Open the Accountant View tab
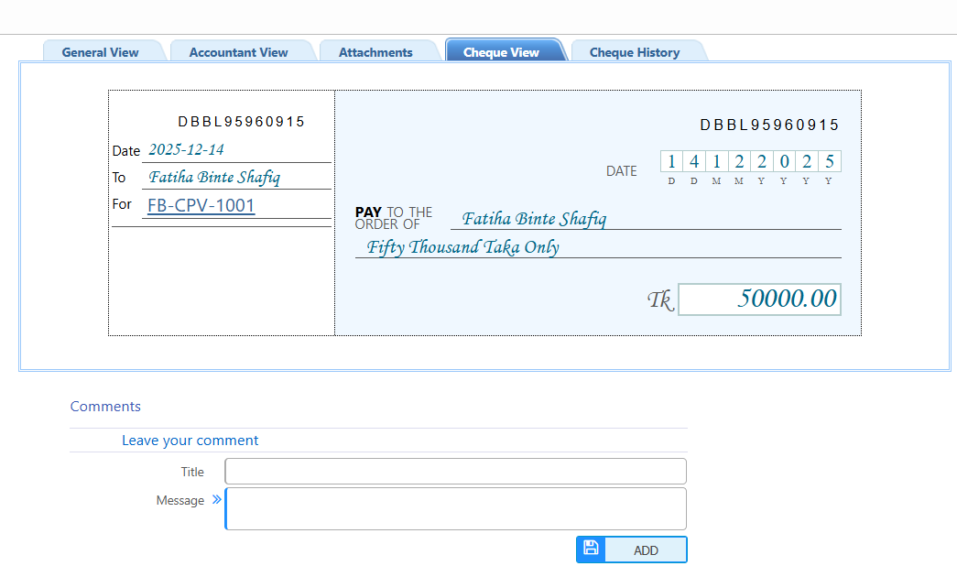This screenshot has width=957, height=566. point(238,52)
